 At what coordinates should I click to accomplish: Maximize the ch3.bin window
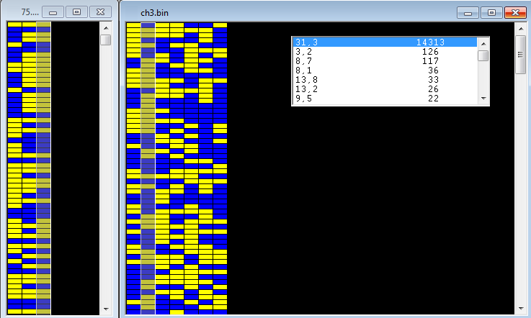pos(491,12)
